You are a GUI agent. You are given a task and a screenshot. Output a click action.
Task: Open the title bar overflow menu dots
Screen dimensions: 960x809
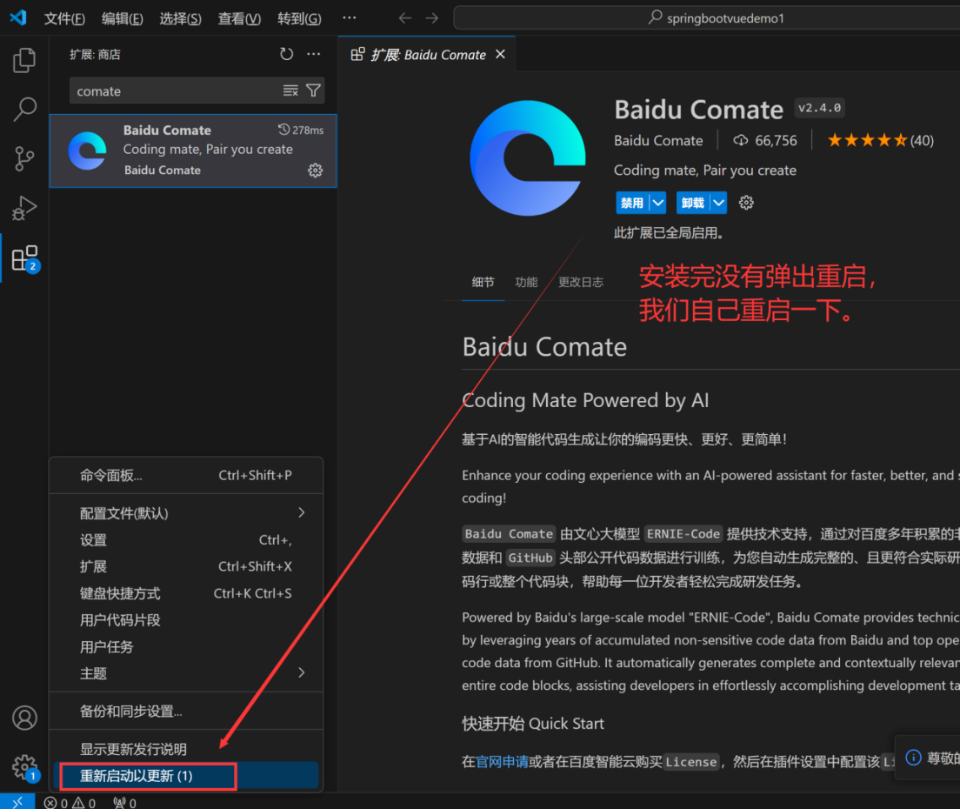(349, 17)
